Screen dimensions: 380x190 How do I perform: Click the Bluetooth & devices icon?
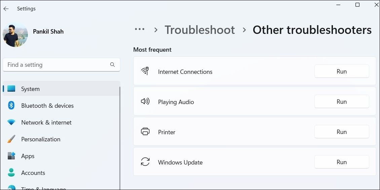pyautogui.click(x=11, y=106)
